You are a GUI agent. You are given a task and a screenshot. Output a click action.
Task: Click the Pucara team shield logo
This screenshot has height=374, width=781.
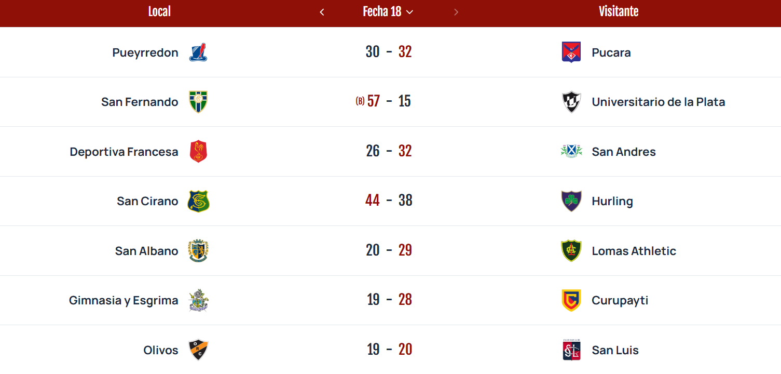click(x=571, y=52)
